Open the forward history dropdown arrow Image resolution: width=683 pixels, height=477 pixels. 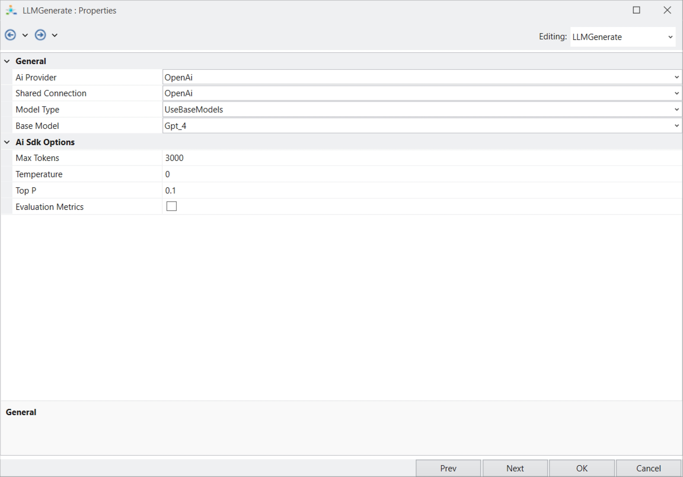(55, 35)
